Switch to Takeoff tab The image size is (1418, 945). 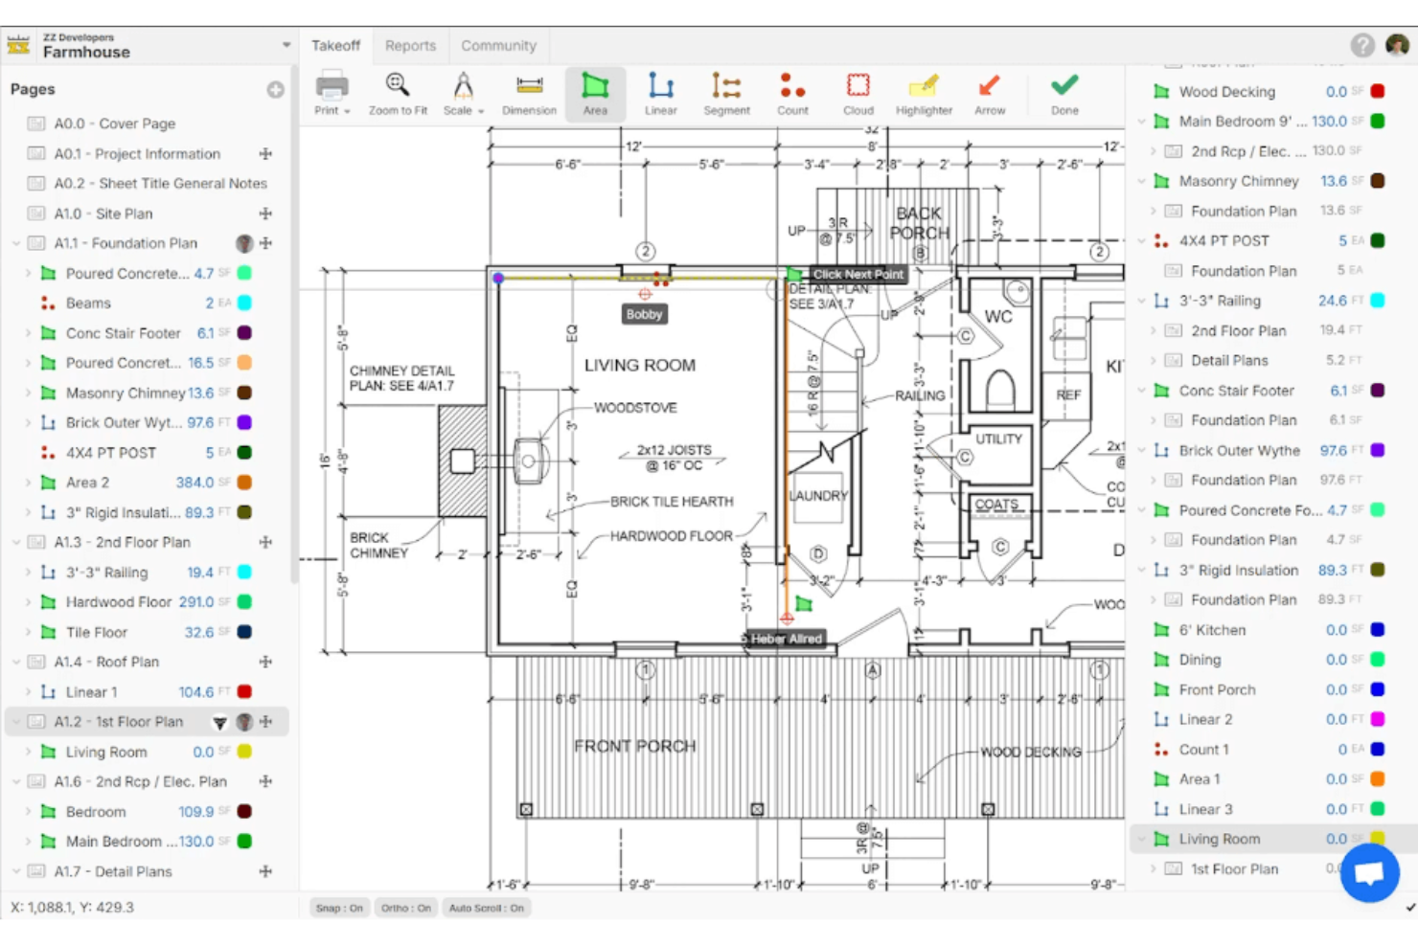pyautogui.click(x=335, y=45)
